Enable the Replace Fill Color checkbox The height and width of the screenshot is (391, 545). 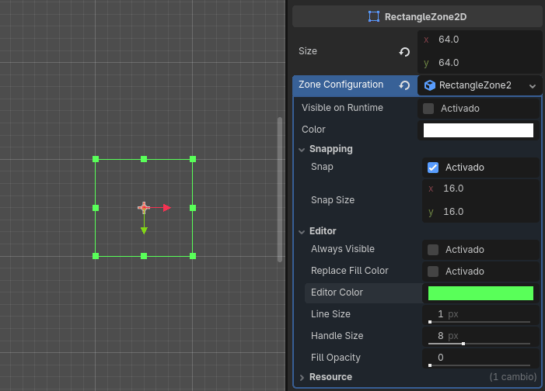tap(433, 272)
